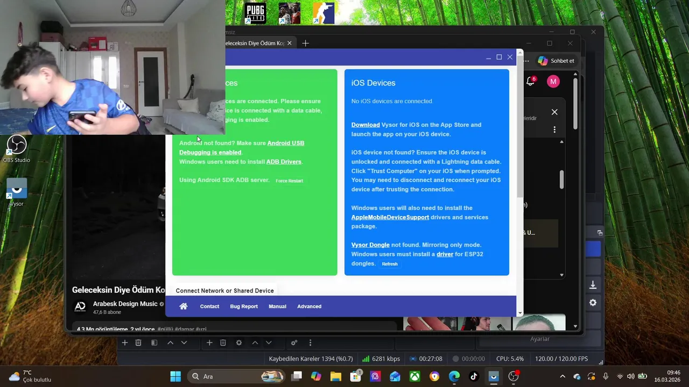The width and height of the screenshot is (689, 387).
Task: Open AppleMobileDeviceSupport link
Action: click(x=390, y=217)
